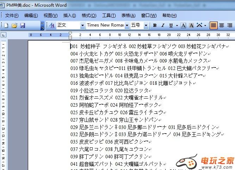This screenshot has height=170, width=235.
Task: Open the Styles and Formatting pane icon
Action: [x=52, y=25]
